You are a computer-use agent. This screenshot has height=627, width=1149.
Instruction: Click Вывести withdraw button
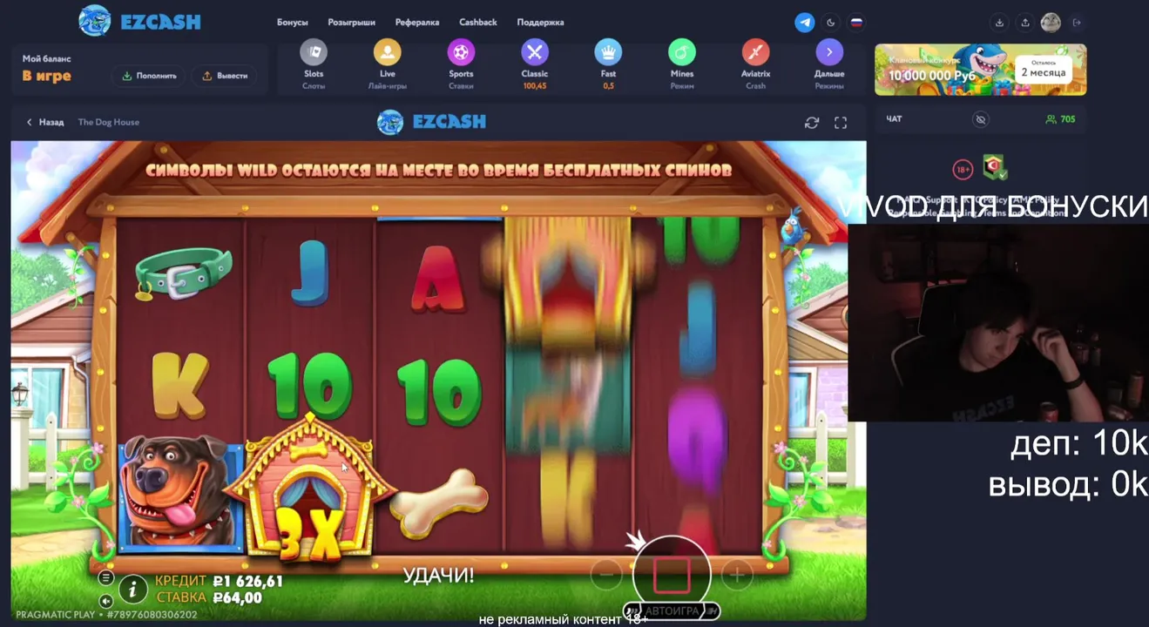coord(225,76)
